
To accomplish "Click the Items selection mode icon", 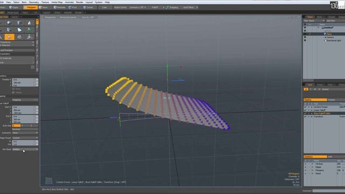I will 40,8.
